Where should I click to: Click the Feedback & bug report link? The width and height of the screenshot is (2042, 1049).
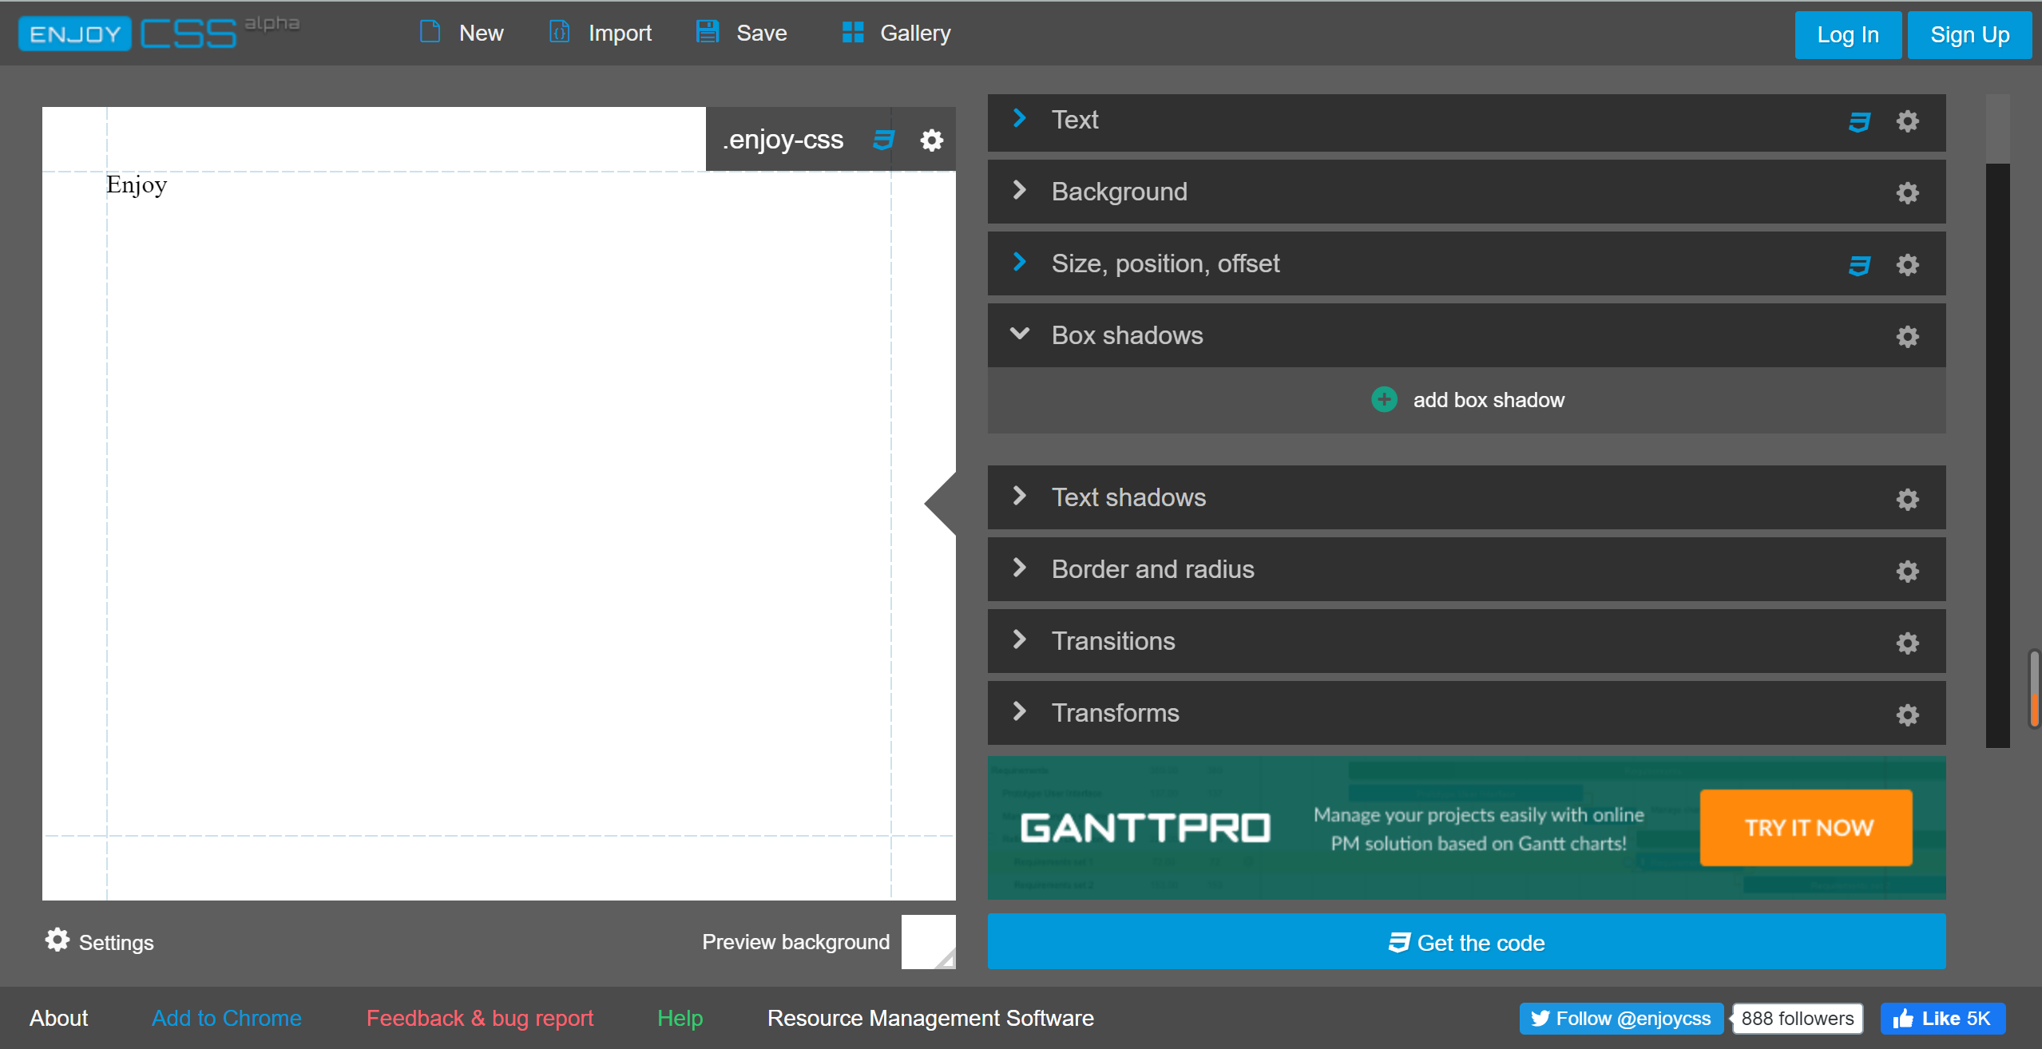click(479, 1019)
